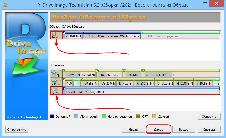Screen dimensions: 226x138
Task: Select the C: 111ГБ NTFS GPT partition
Action: click(x=181, y=74)
